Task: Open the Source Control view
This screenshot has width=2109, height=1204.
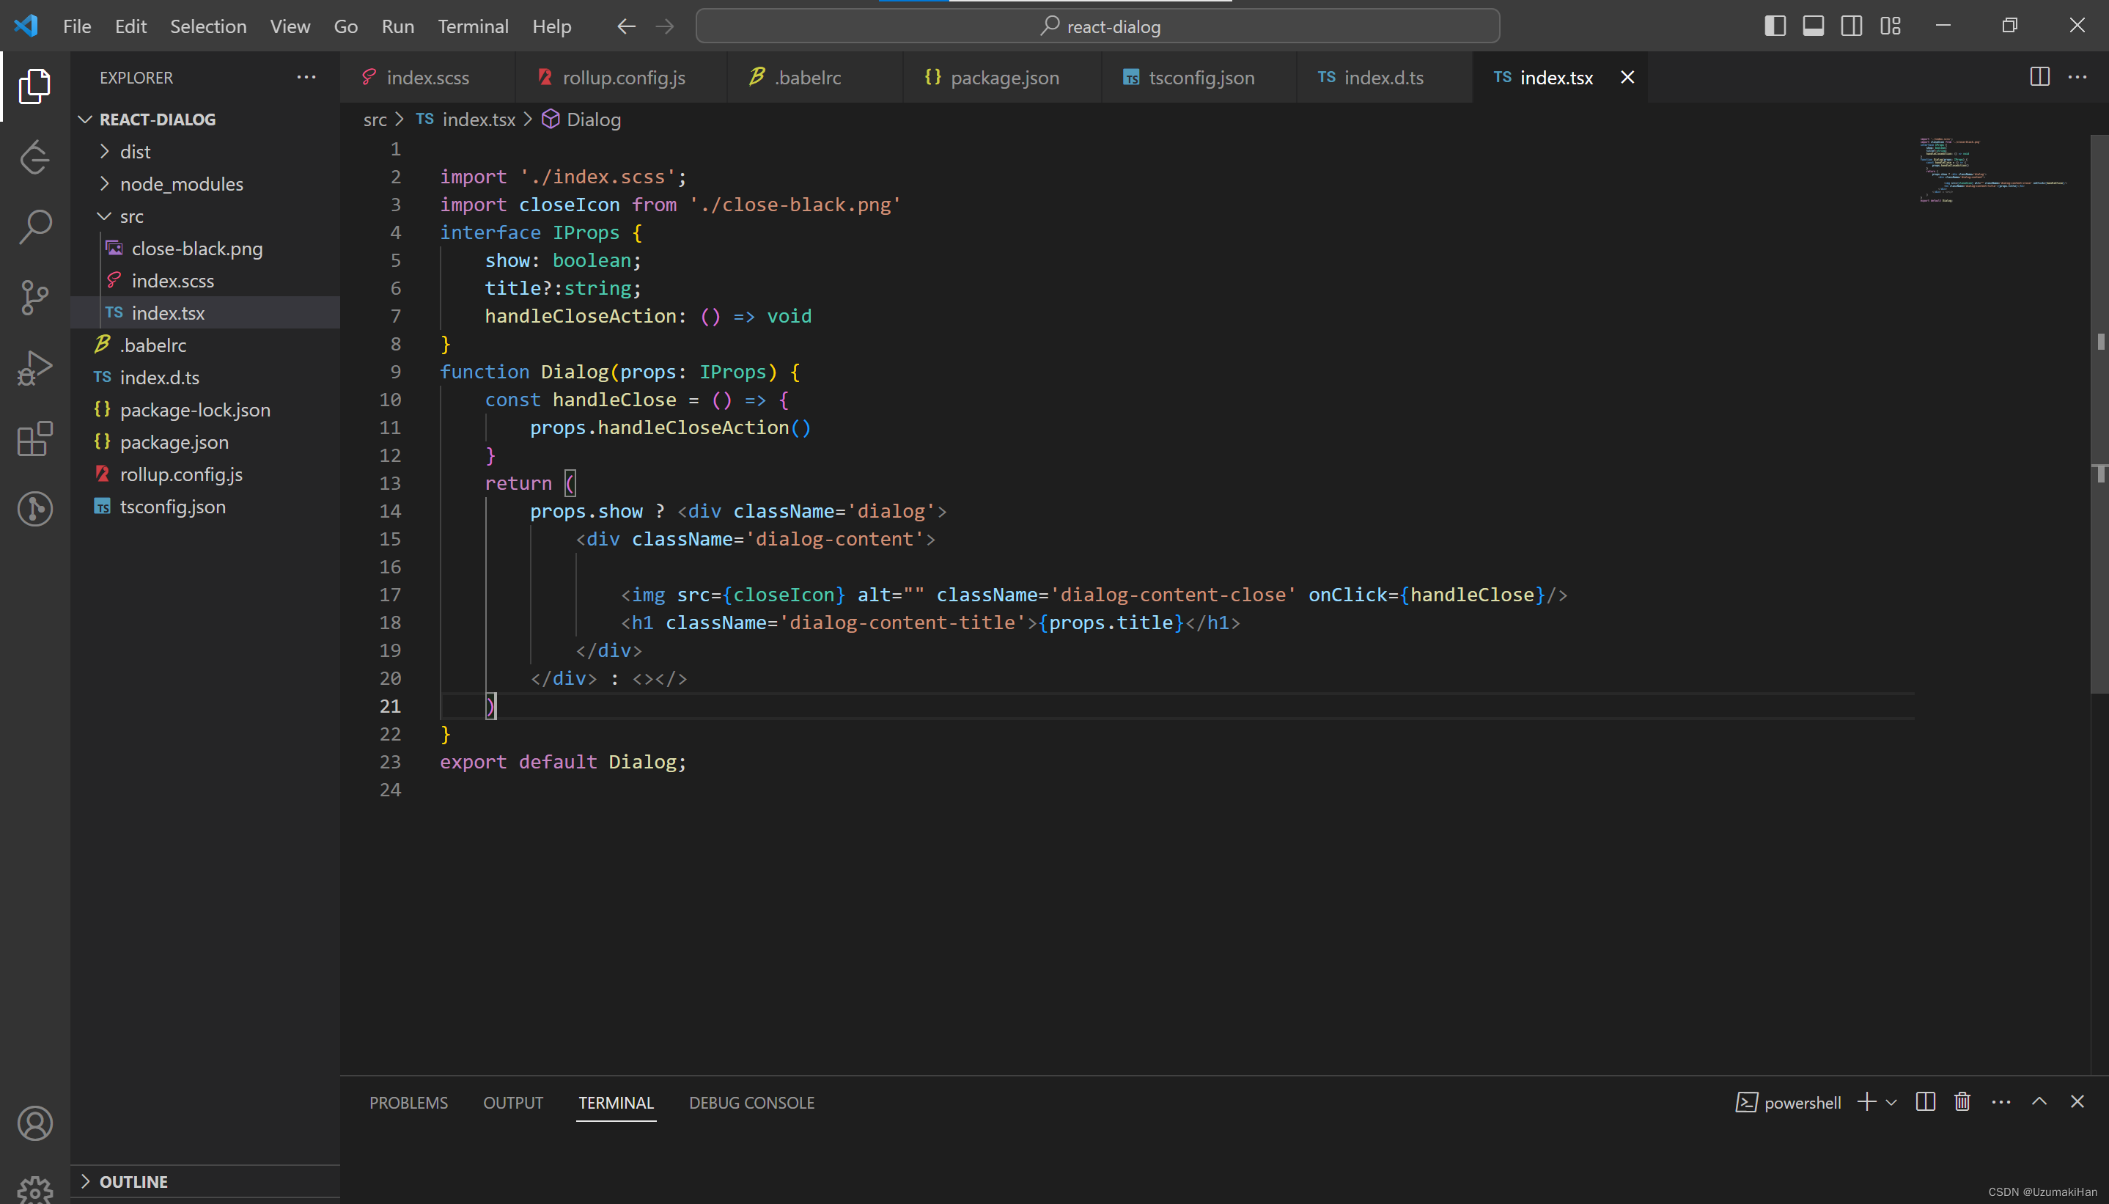Action: point(34,297)
